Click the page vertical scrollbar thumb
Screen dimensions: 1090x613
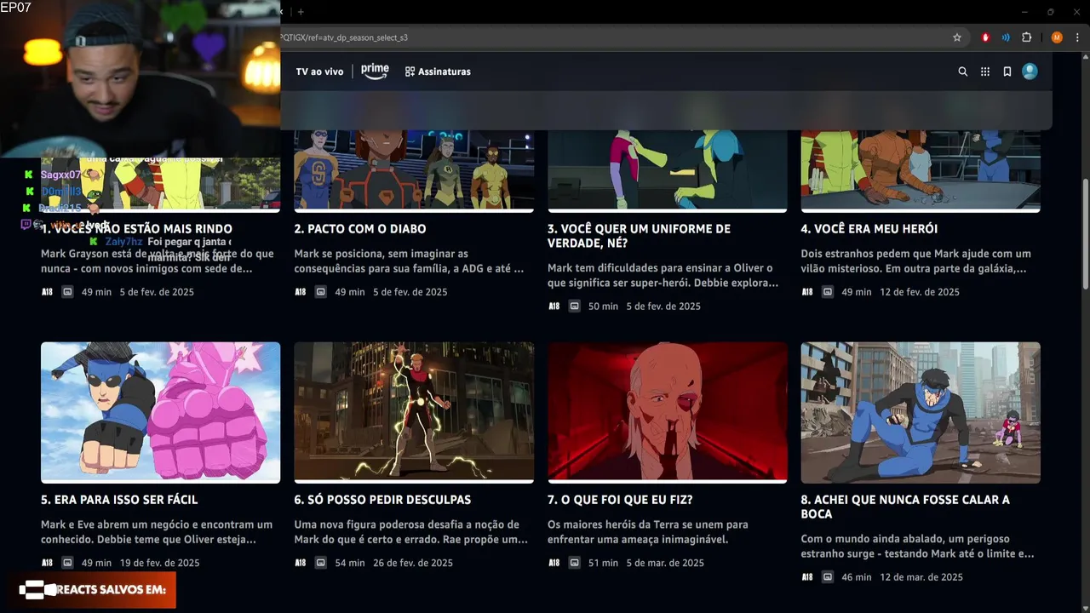1085,233
